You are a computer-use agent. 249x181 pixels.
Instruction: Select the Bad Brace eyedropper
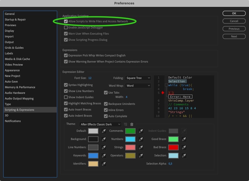click(x=184, y=147)
